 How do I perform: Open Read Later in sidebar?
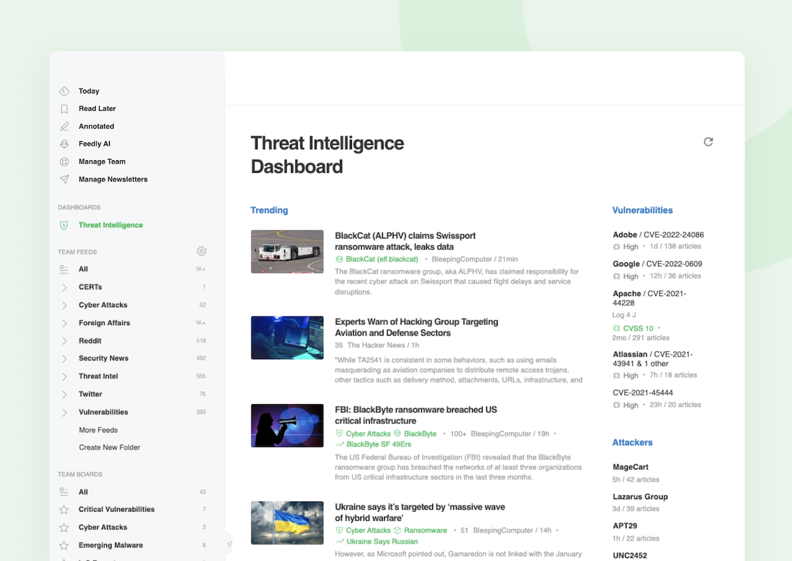[x=97, y=109]
